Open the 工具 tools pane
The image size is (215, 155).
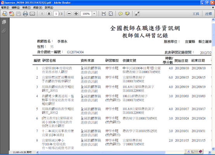pyautogui.click(x=196, y=14)
